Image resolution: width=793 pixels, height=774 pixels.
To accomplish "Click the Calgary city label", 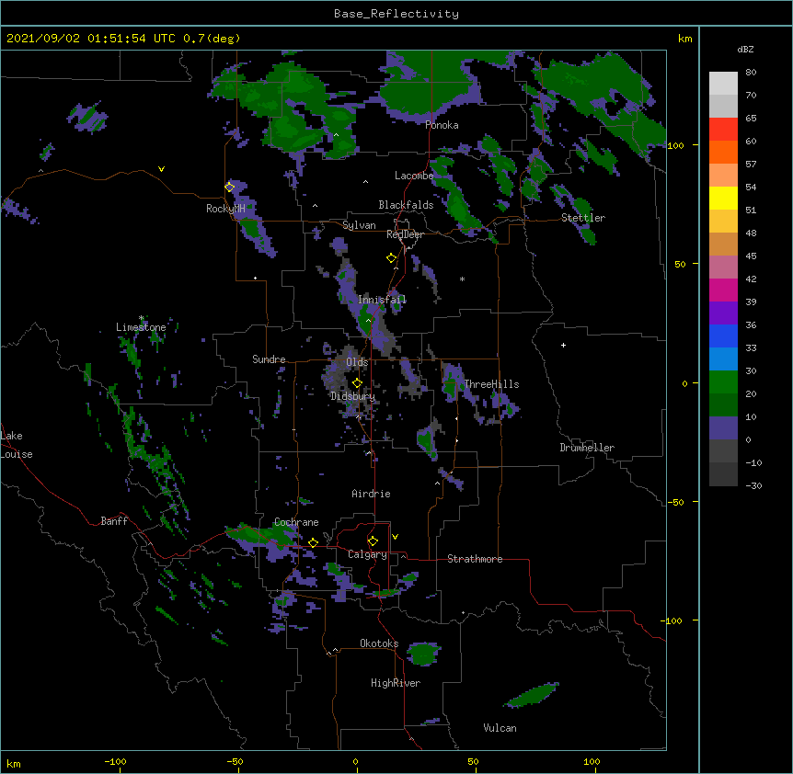I will (x=367, y=554).
